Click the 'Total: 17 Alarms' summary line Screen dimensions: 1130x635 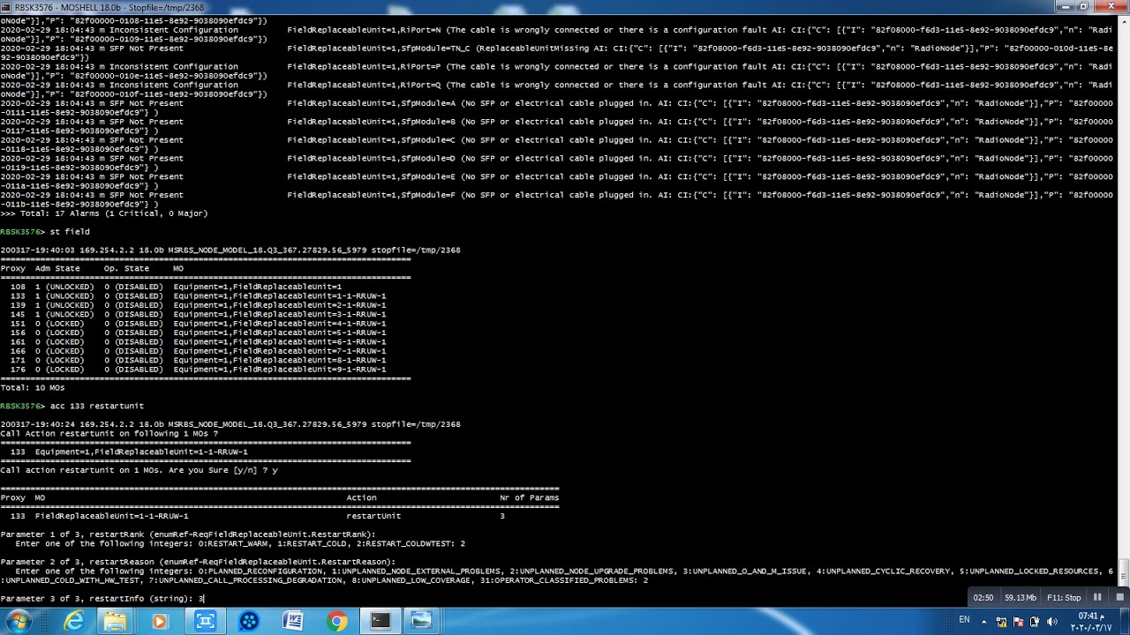click(x=104, y=213)
